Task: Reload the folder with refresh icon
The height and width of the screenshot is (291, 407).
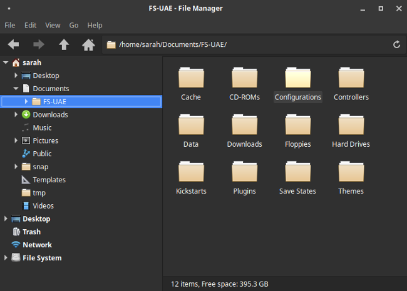Action: click(396, 44)
